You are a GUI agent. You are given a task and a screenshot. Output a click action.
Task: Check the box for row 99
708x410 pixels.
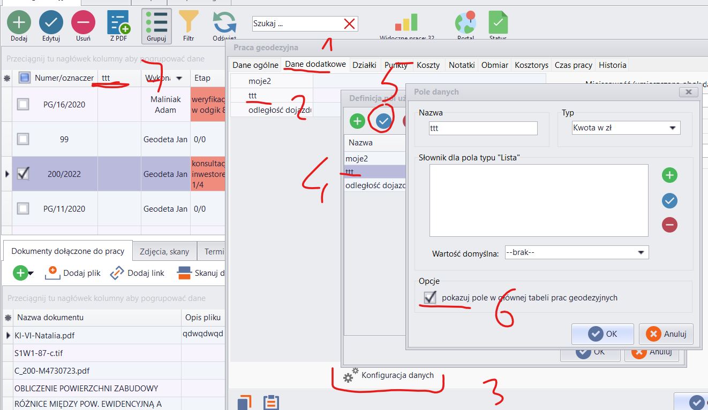[x=23, y=139]
